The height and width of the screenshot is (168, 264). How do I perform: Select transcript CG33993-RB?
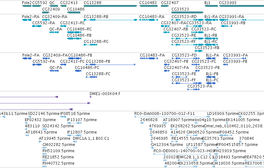pos(226,26)
